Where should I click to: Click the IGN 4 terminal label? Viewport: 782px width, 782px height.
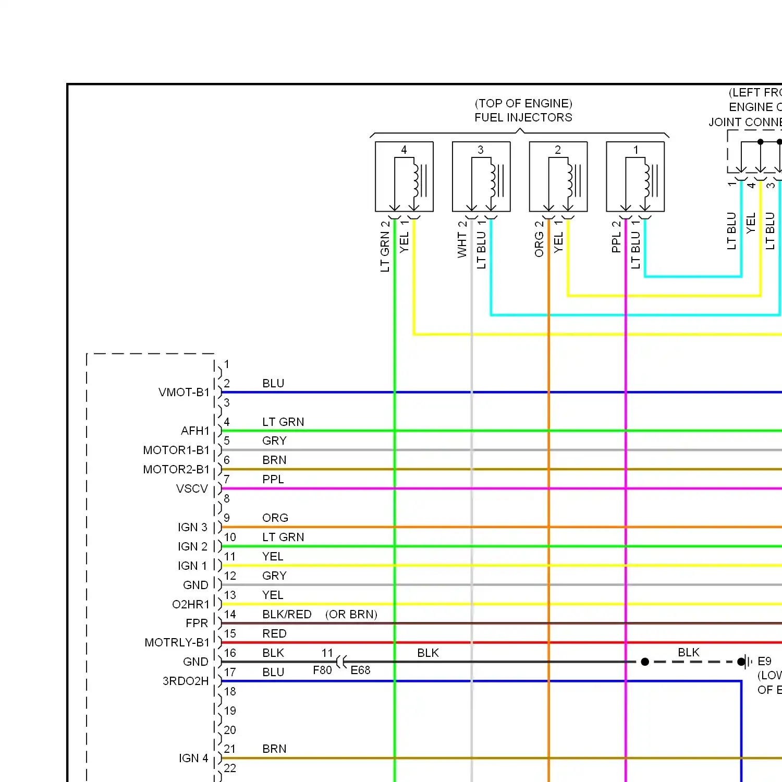[x=193, y=758]
